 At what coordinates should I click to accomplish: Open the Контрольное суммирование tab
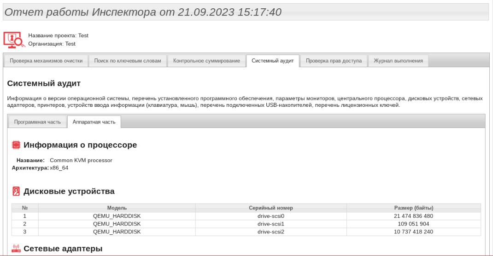206,61
